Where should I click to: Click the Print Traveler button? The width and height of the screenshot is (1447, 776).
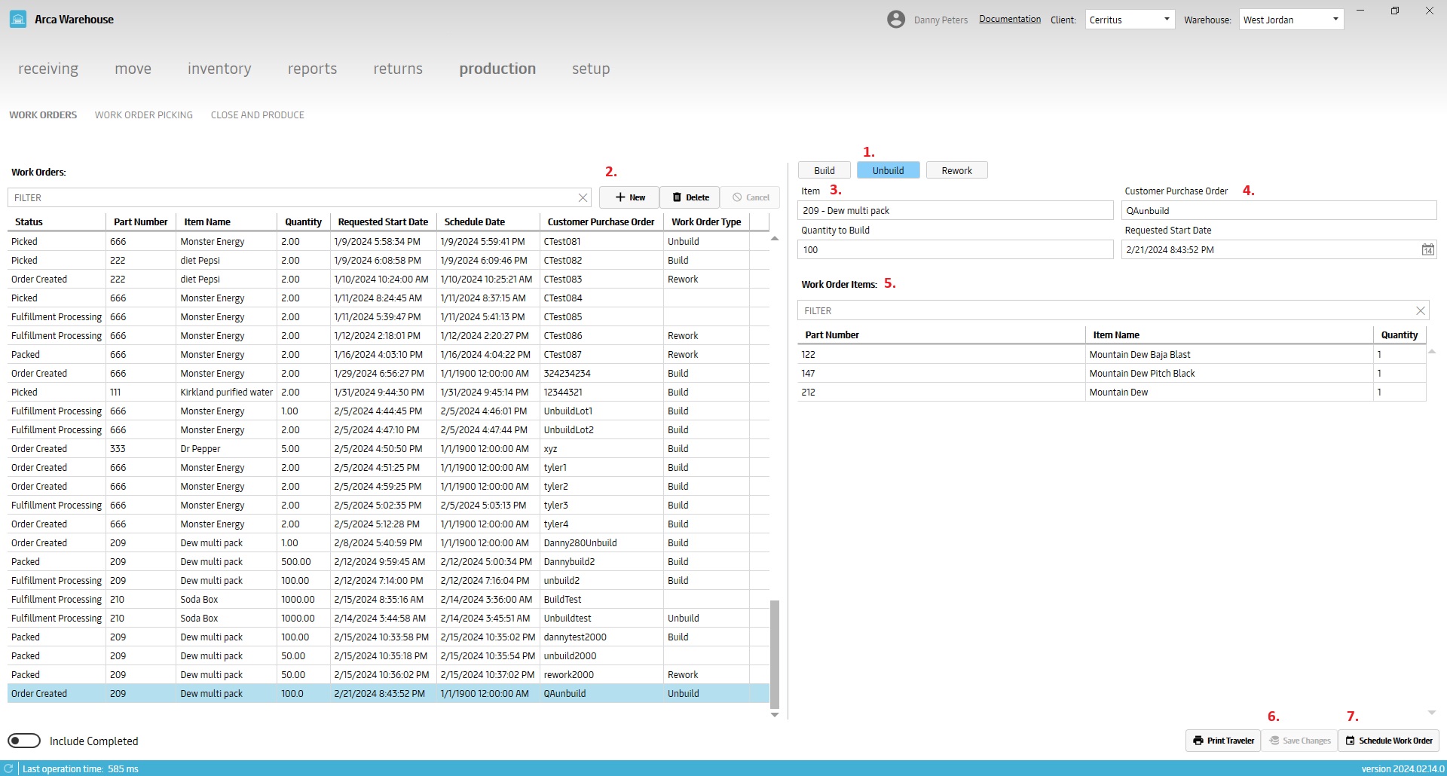[1223, 741]
